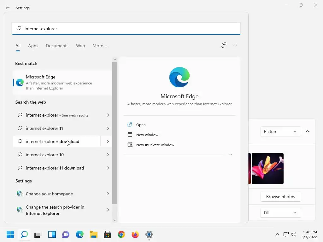The image size is (323, 242).
Task: Open the three-dot more options menu
Action: (x=235, y=45)
